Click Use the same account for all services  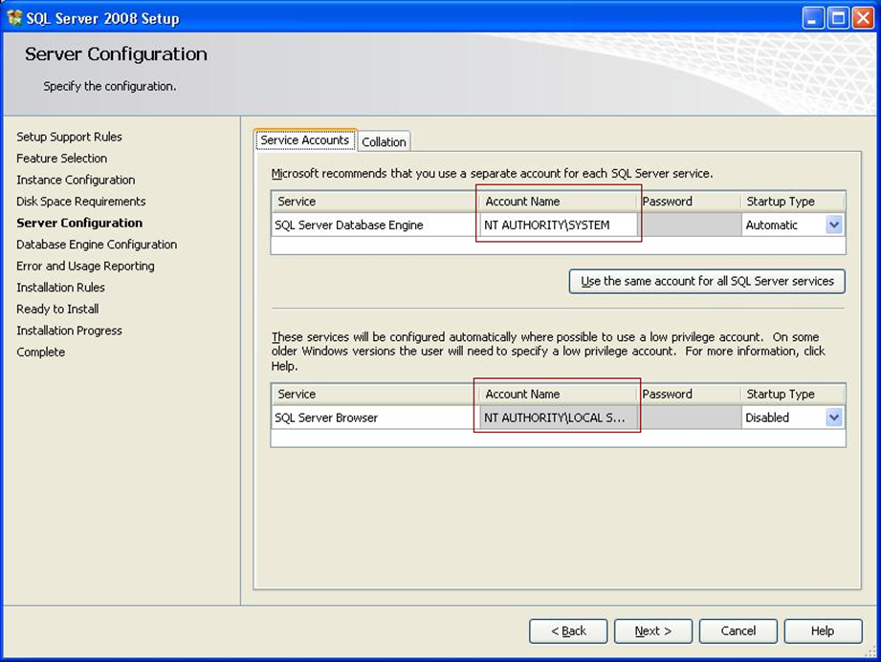707,281
